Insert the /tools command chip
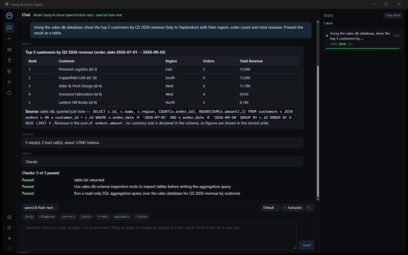The height and width of the screenshot is (255, 408). pos(86,217)
